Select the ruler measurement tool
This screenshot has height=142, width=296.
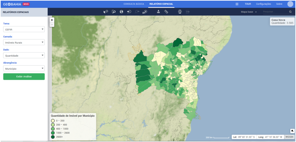click(x=166, y=12)
